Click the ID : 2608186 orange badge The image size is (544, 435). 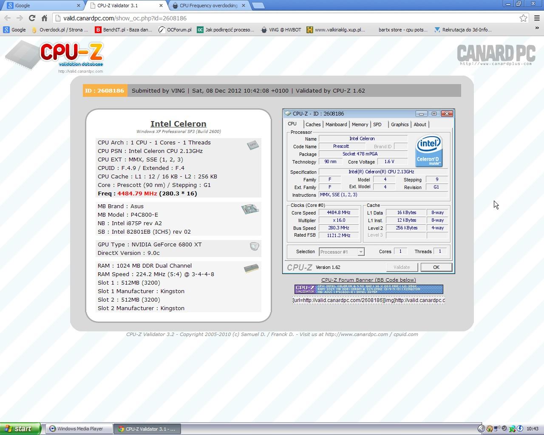point(105,90)
